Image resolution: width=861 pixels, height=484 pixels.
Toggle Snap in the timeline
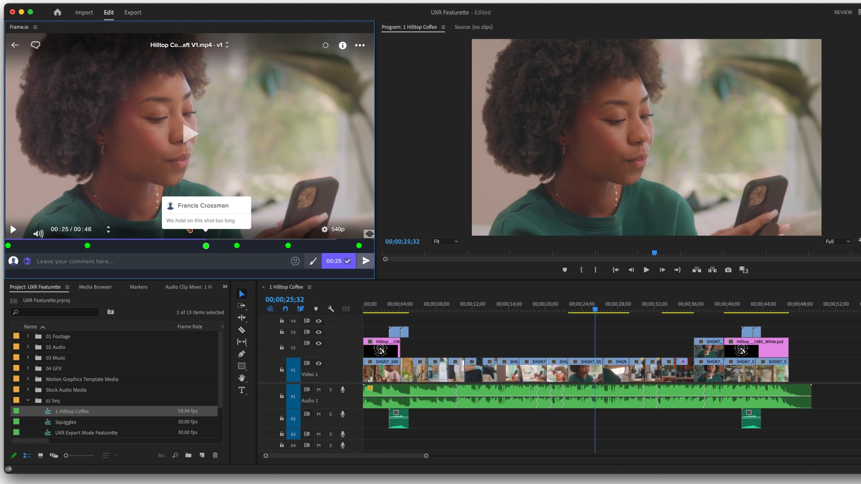(x=285, y=309)
